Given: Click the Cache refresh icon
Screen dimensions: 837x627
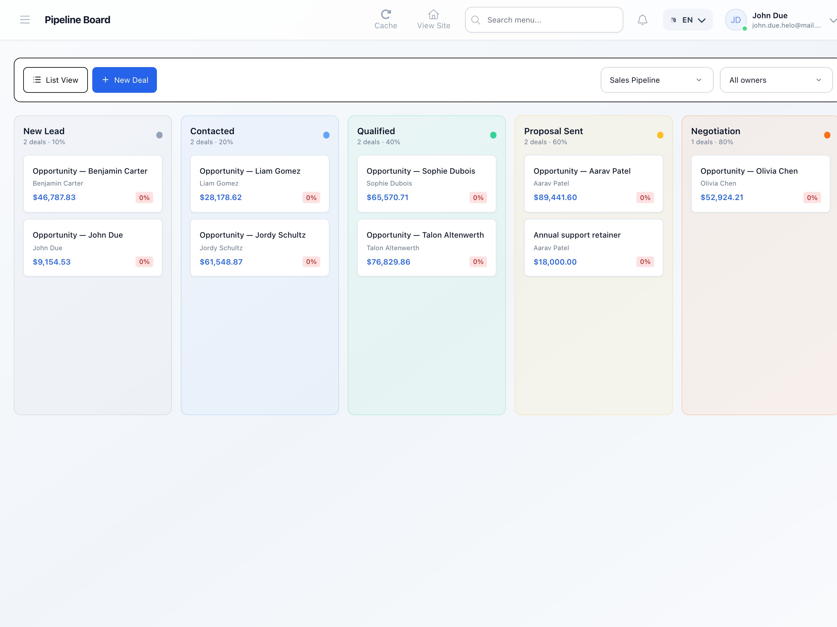Looking at the screenshot, I should [x=386, y=14].
